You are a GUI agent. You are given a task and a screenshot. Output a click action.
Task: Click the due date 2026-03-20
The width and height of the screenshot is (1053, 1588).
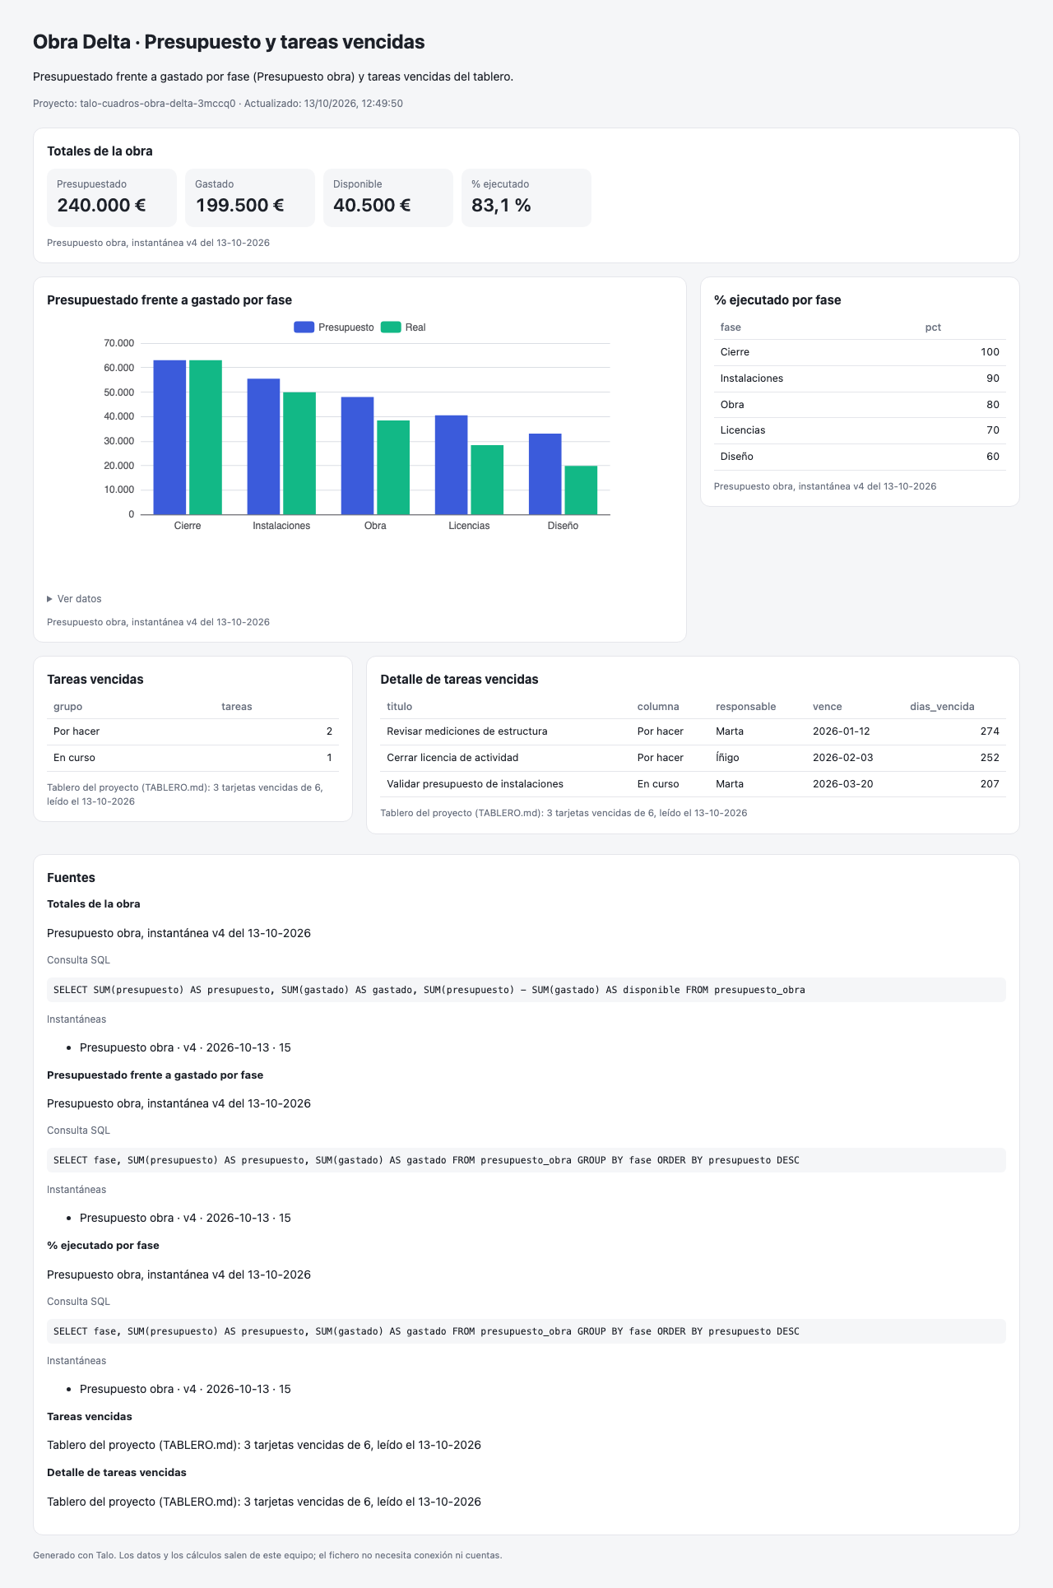pyautogui.click(x=843, y=784)
